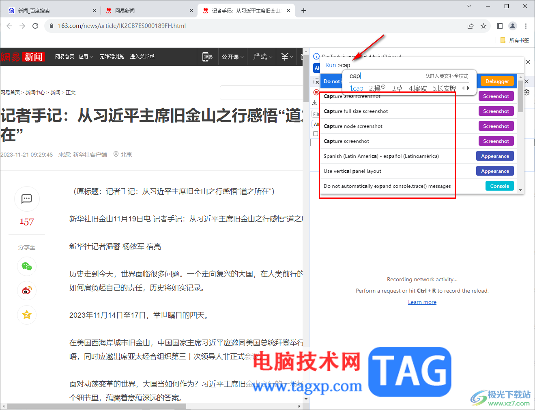Bookmark the page with the star icon
Screen dimensions: 535x410
click(x=483, y=25)
